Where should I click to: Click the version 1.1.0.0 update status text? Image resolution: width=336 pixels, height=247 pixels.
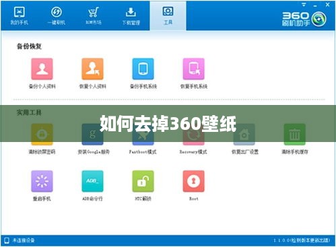click(302, 240)
